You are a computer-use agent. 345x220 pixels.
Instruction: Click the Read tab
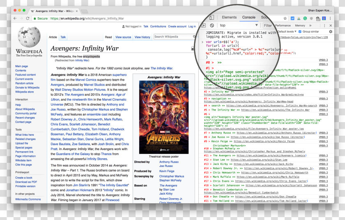tap(108, 37)
